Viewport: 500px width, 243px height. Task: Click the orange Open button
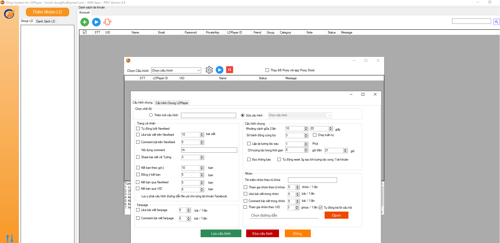tap(337, 215)
